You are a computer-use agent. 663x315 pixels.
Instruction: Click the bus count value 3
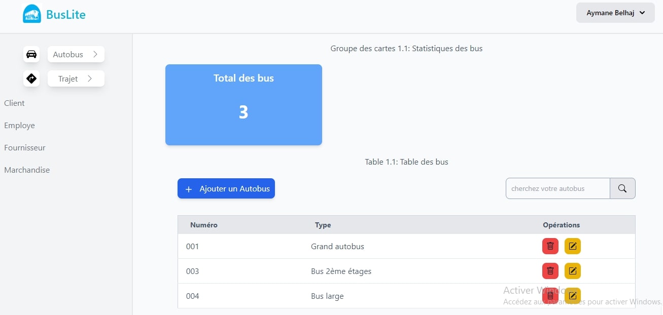tap(243, 112)
